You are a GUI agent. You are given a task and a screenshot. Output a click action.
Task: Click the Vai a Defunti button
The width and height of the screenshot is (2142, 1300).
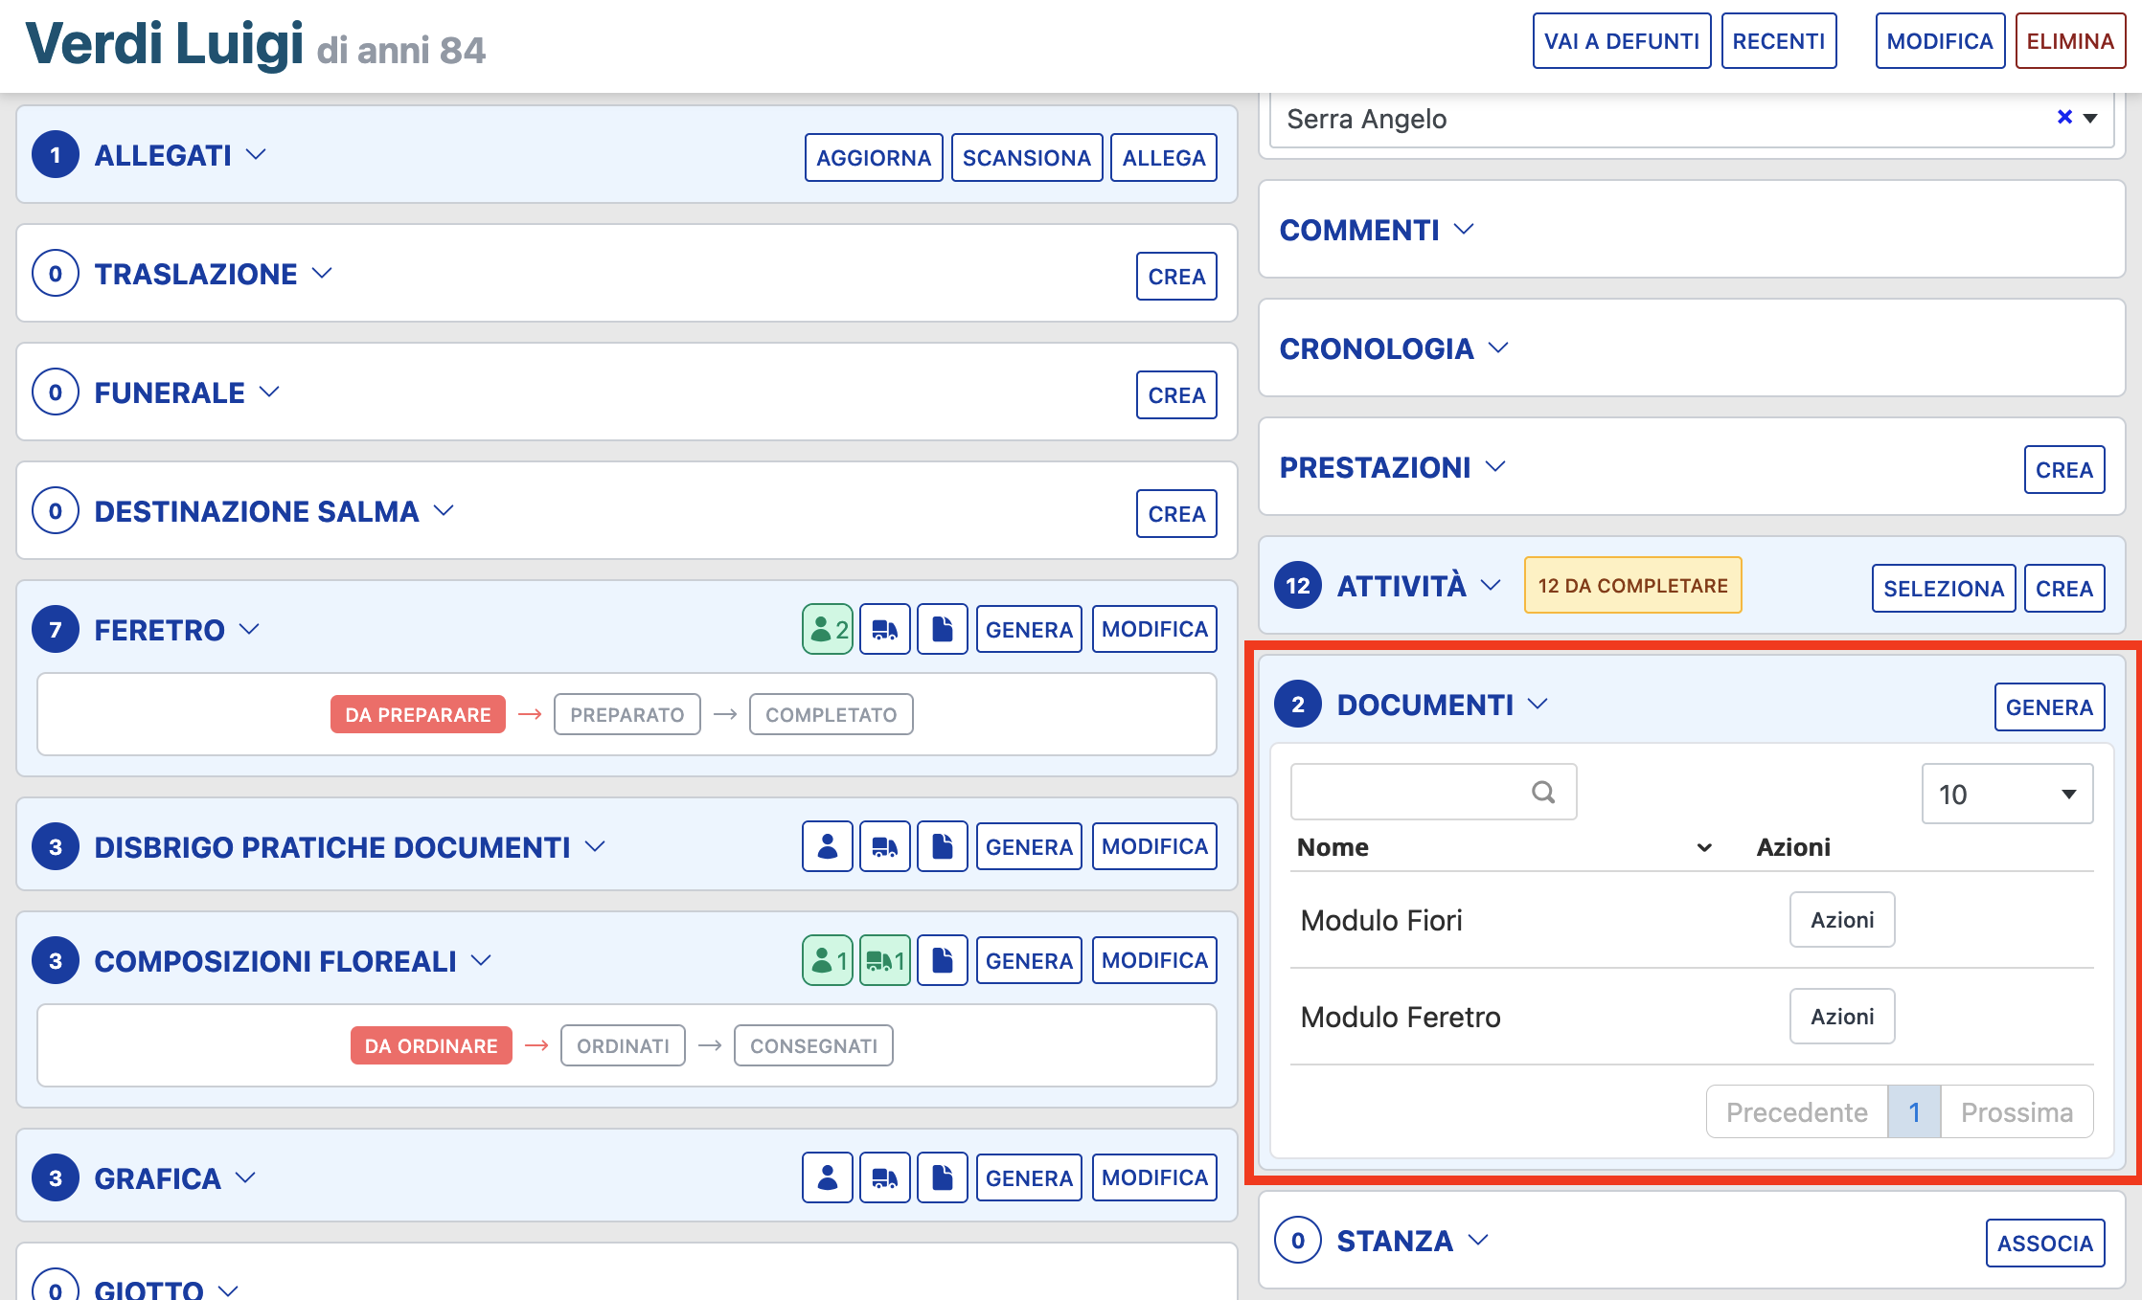[x=1621, y=41]
